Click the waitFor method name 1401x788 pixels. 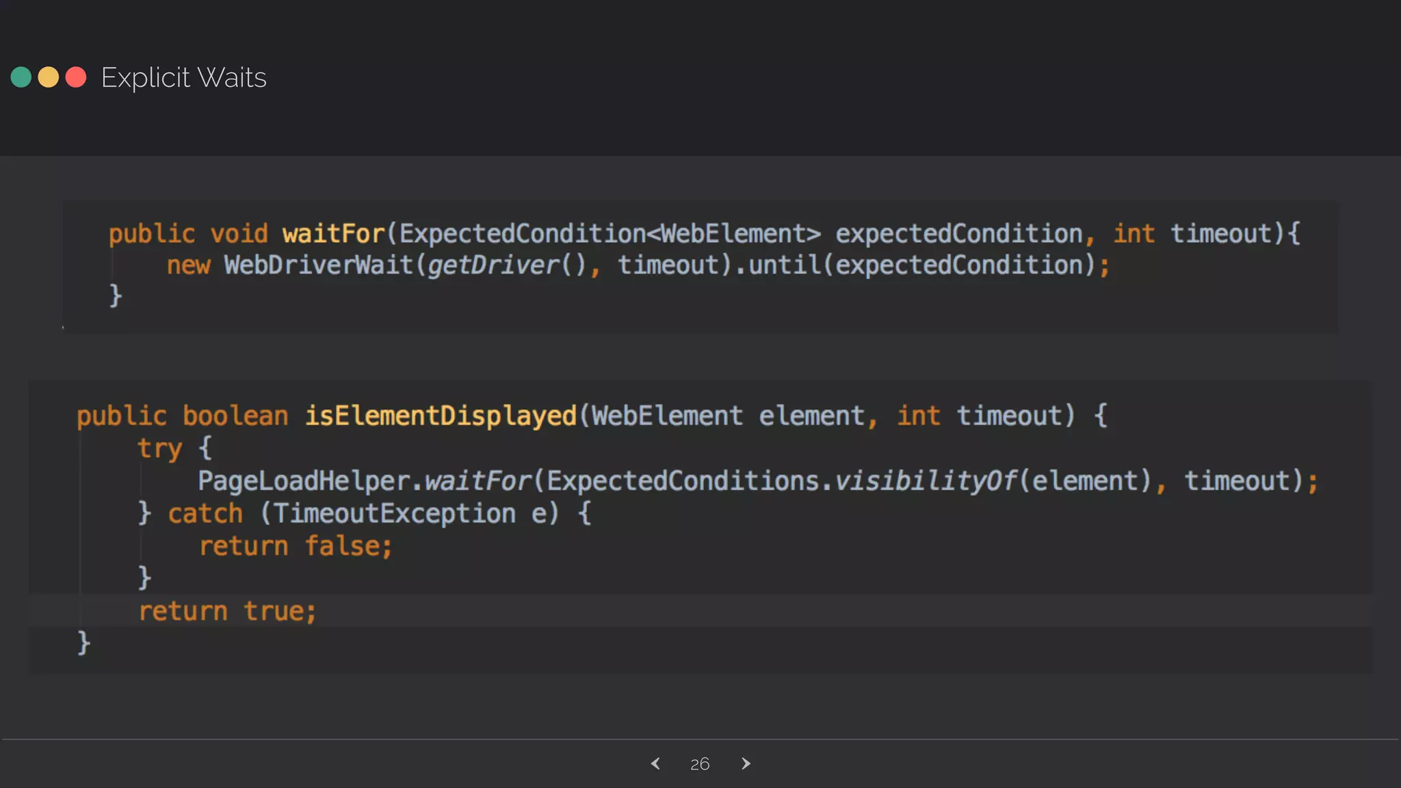(x=333, y=234)
